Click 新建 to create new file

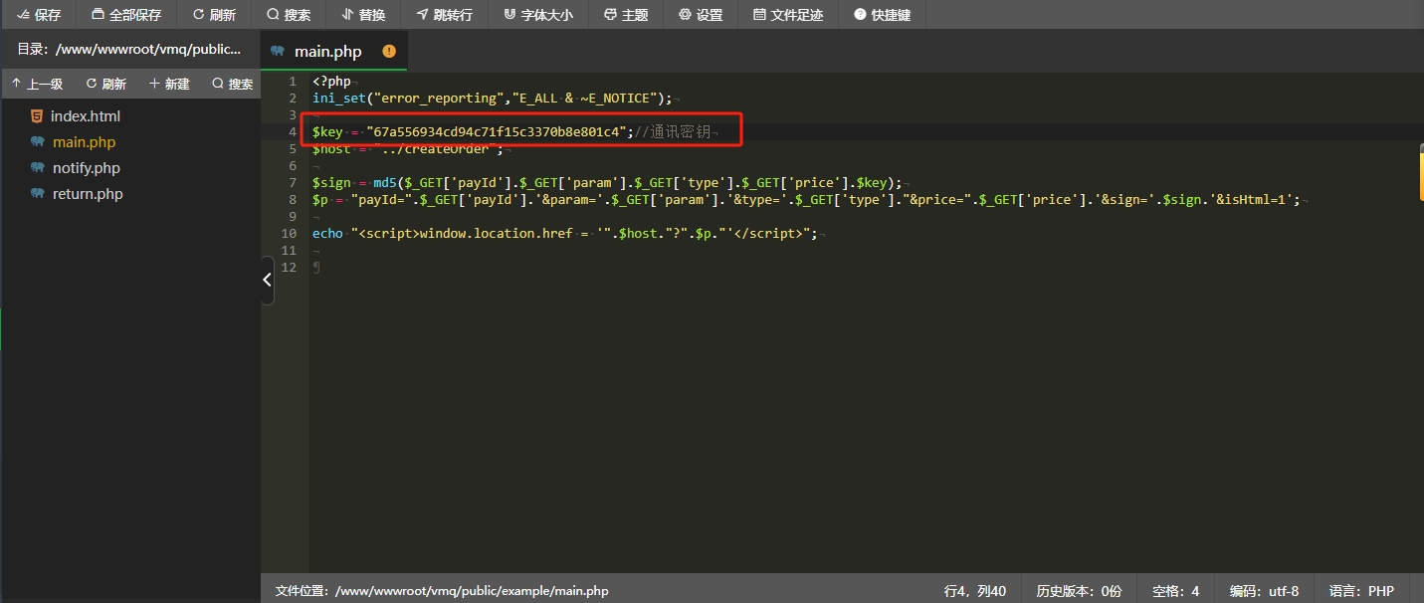tap(169, 85)
